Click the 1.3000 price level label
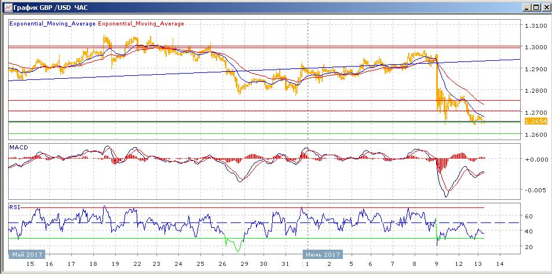 pos(535,47)
